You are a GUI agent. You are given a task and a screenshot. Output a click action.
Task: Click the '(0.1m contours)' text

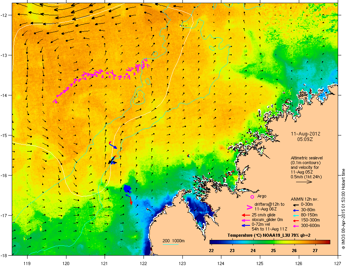pyautogui.click(x=306, y=163)
